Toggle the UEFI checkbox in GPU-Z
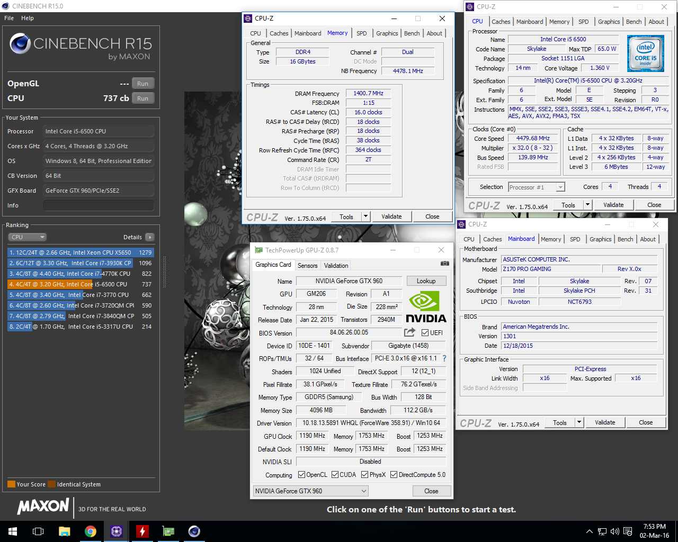The image size is (678, 542). point(425,333)
